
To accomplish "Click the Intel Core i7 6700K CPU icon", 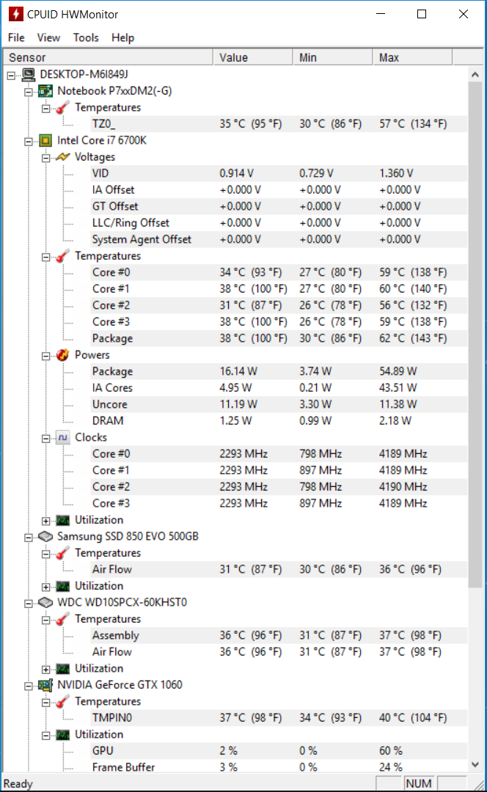I will tap(45, 140).
